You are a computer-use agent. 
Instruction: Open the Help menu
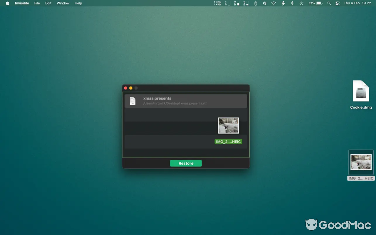click(x=78, y=3)
